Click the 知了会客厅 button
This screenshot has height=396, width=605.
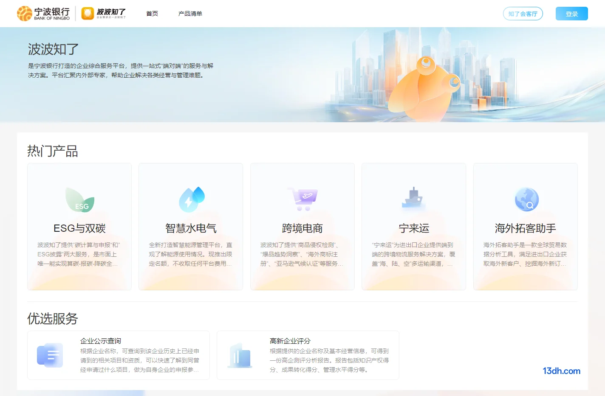click(x=523, y=14)
